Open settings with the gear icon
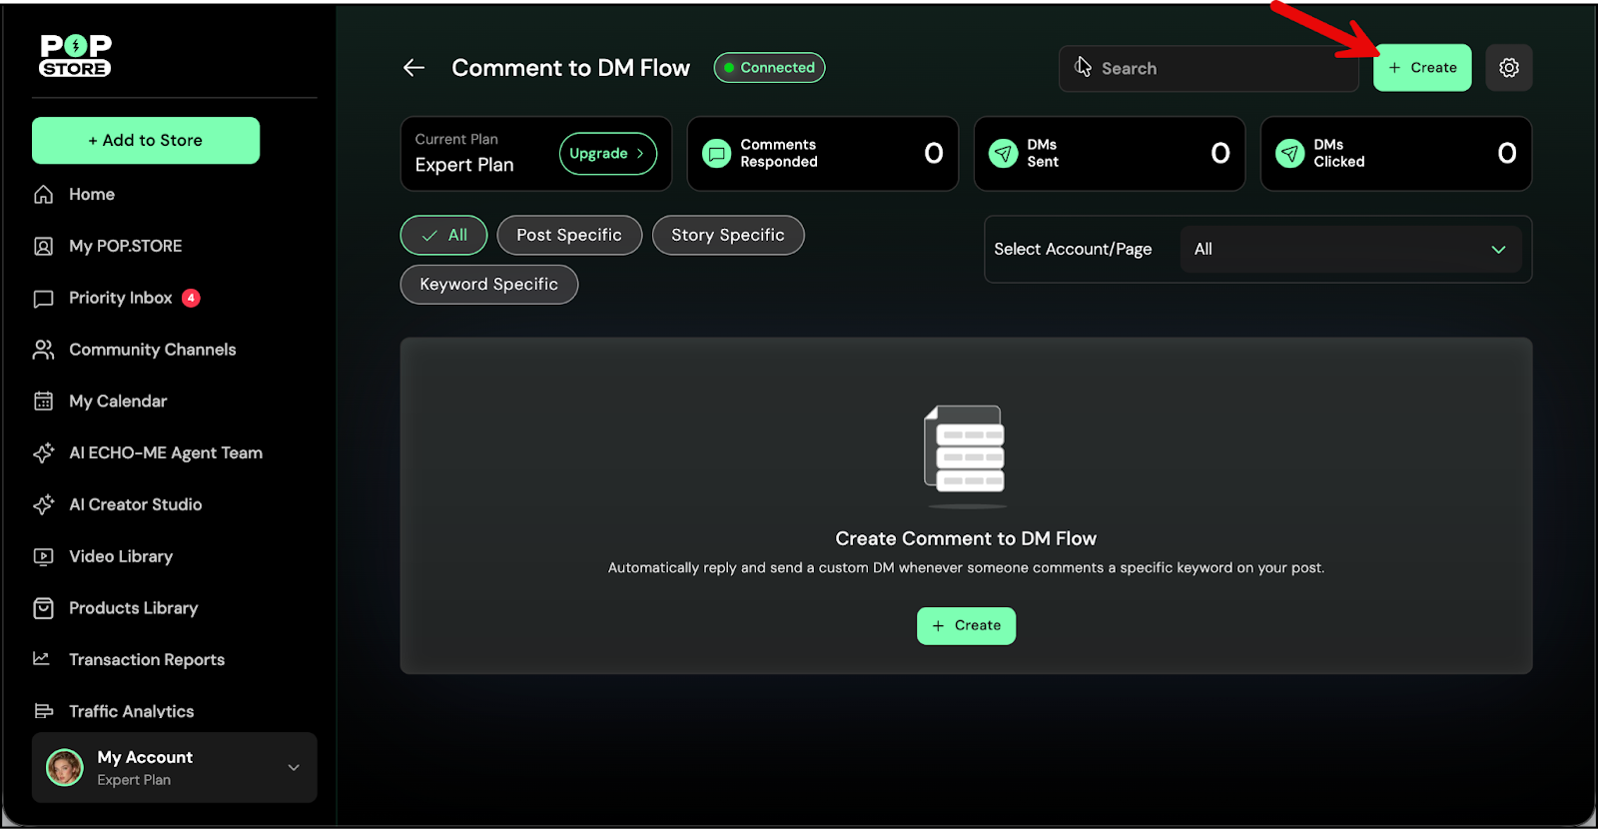Screen dimensions: 1598x829 point(1508,68)
